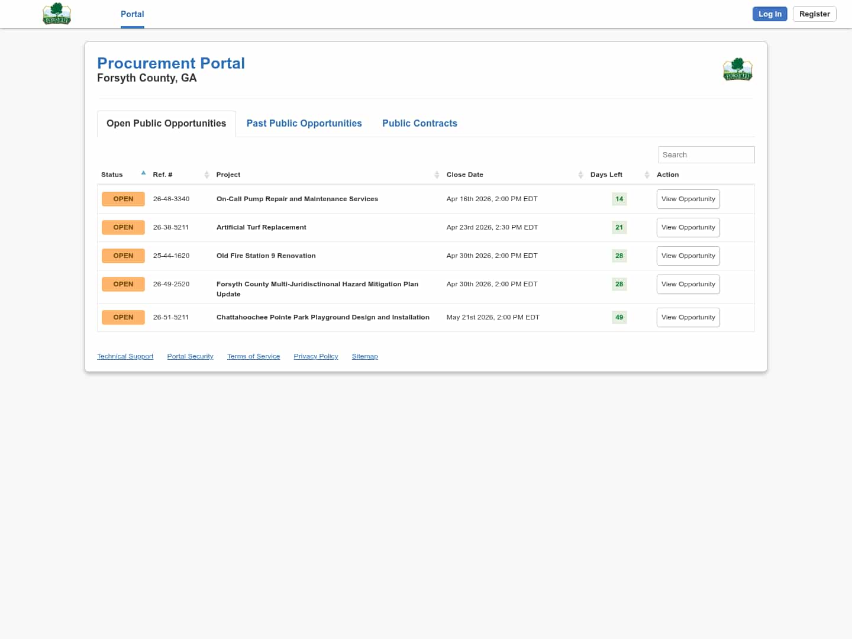The image size is (852, 639).
Task: Click the Forsyth County logo beside the portal title
Action: click(x=737, y=69)
